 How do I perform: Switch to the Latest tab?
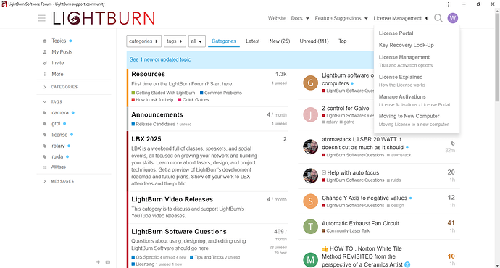(x=253, y=41)
